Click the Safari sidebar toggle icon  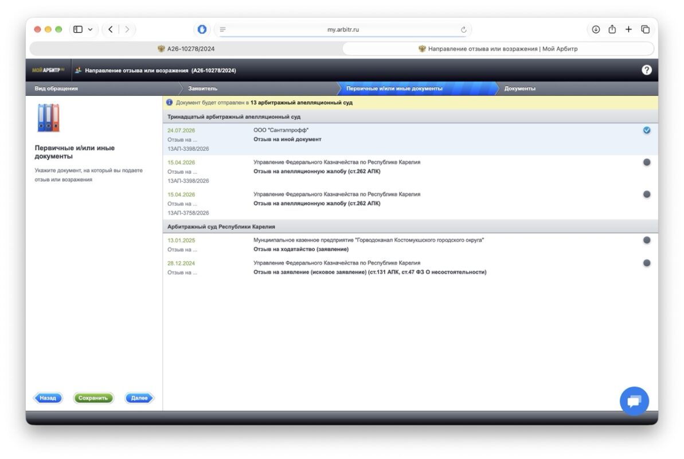click(78, 29)
